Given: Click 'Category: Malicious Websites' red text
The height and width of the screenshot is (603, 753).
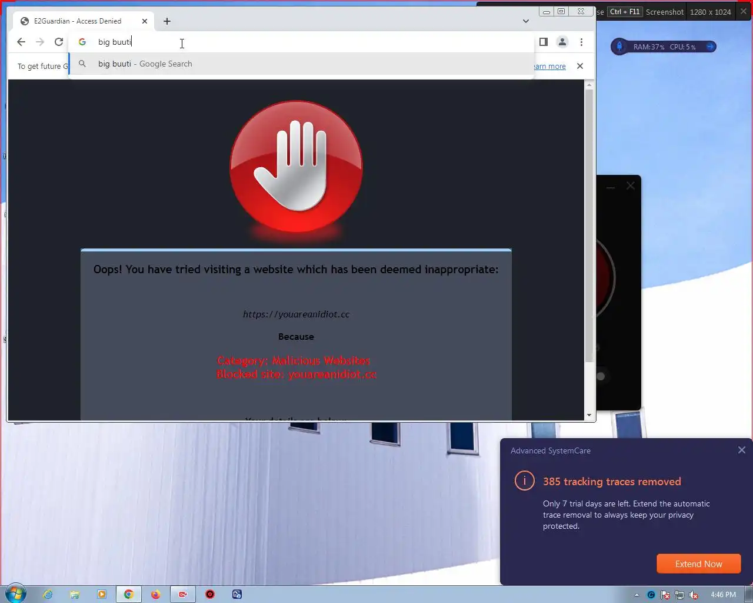Looking at the screenshot, I should 294,360.
